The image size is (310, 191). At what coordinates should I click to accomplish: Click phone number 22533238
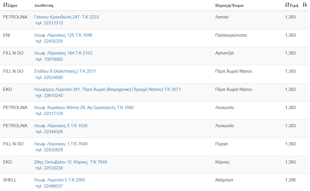[53, 168]
